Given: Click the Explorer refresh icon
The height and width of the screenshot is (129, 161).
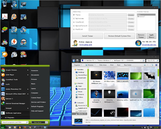Looking at the screenshot, I should click(144, 60).
